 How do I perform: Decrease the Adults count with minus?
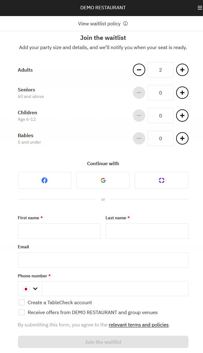pyautogui.click(x=139, y=70)
